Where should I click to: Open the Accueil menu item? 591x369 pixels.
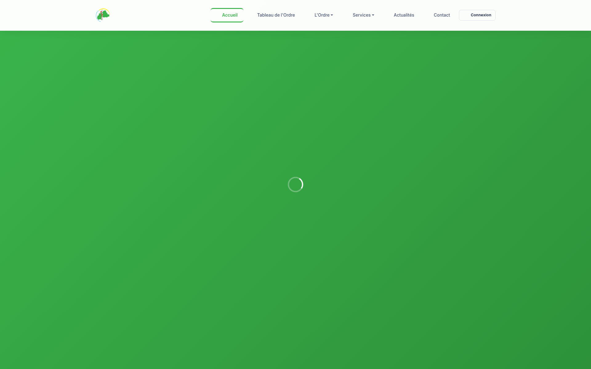coord(227,15)
